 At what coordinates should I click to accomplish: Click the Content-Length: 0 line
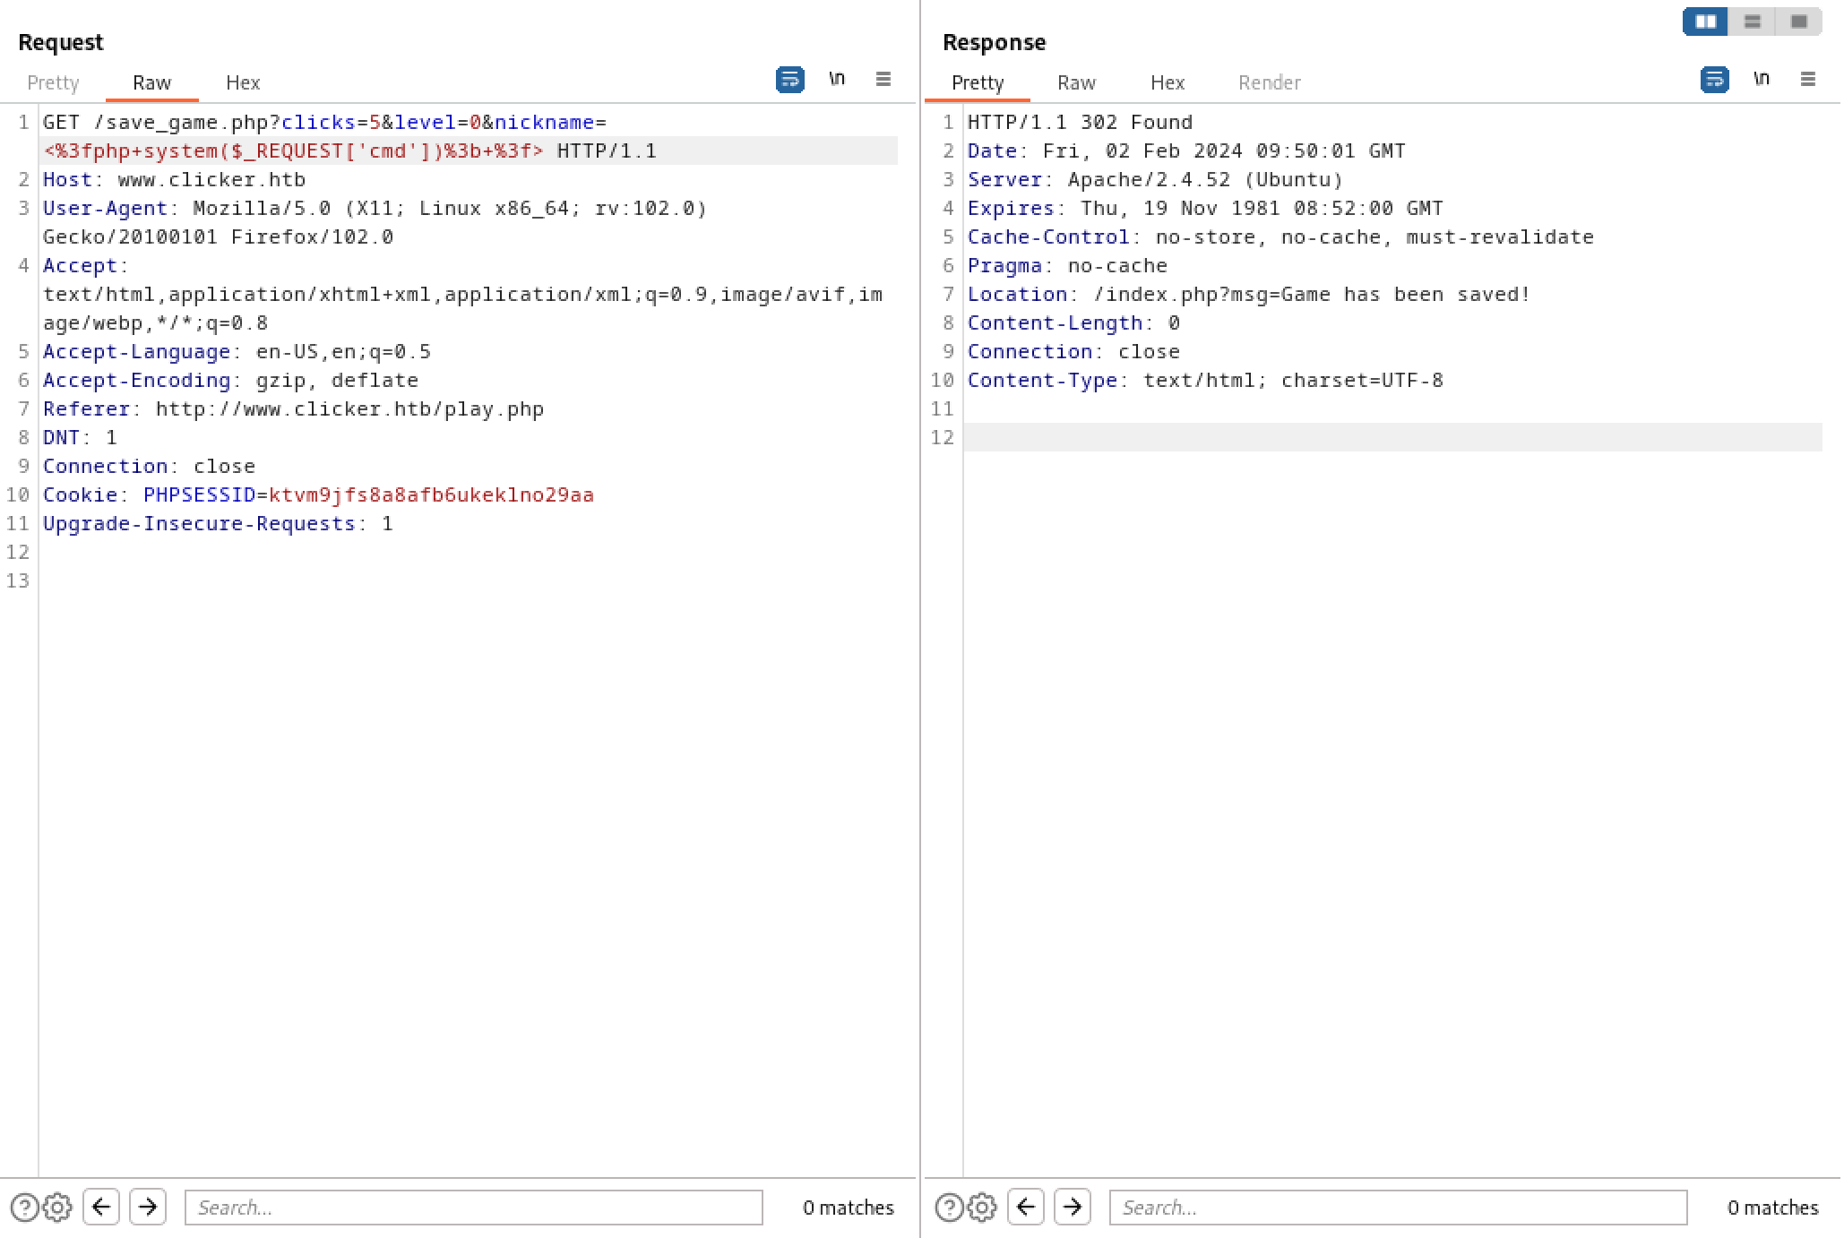[1073, 322]
